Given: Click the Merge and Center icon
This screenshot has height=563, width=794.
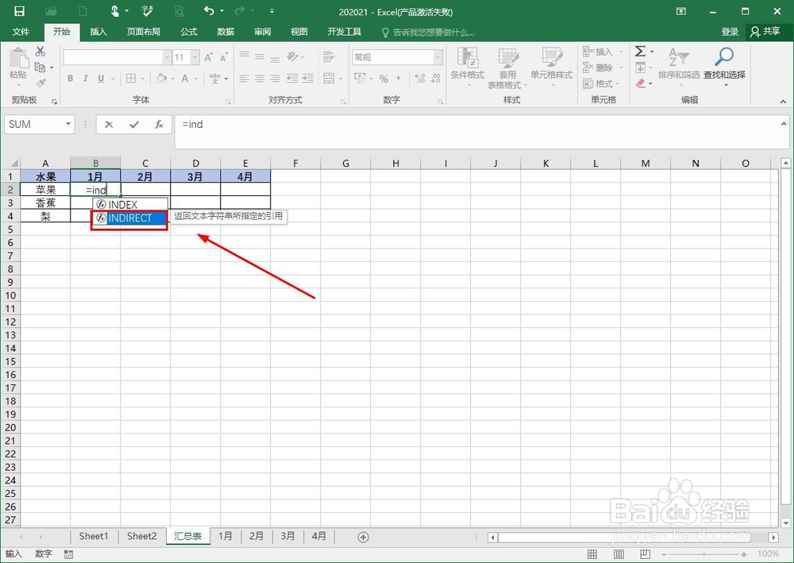Looking at the screenshot, I should pyautogui.click(x=330, y=79).
